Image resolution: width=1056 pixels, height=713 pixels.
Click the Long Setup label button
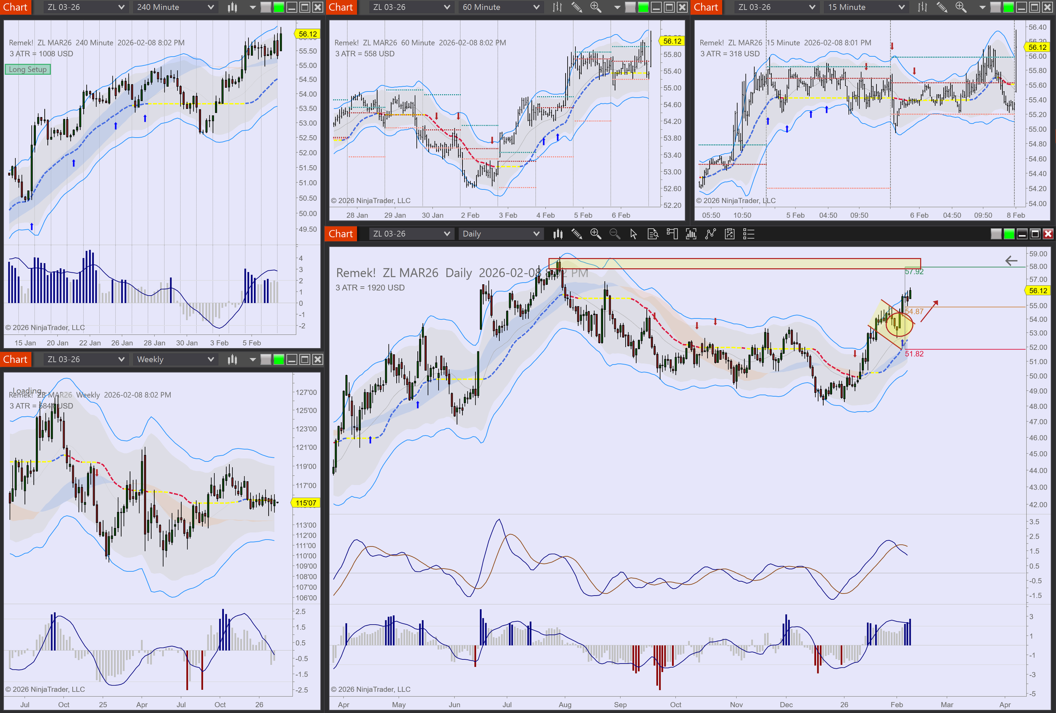(x=28, y=70)
